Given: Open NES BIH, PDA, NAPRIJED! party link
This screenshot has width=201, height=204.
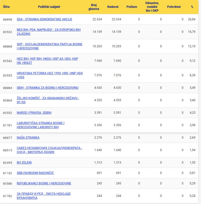Looking at the screenshot, I should (x=49, y=32).
